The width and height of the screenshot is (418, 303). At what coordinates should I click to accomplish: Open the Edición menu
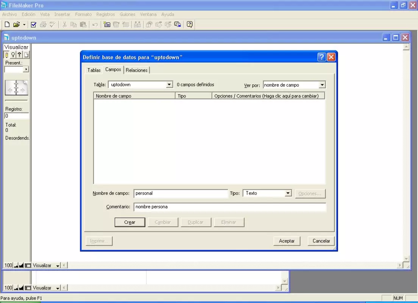(28, 14)
